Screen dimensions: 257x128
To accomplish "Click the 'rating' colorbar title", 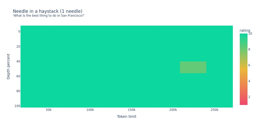I will pyautogui.click(x=245, y=30).
